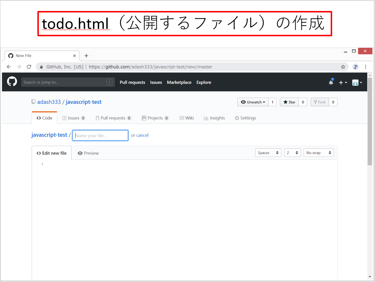Image resolution: width=375 pixels, height=282 pixels.
Task: Switch to the Preview tab
Action: click(88, 153)
